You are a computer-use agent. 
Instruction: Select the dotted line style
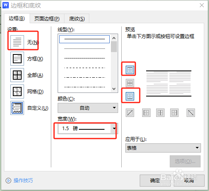pyautogui.click(x=84, y=49)
